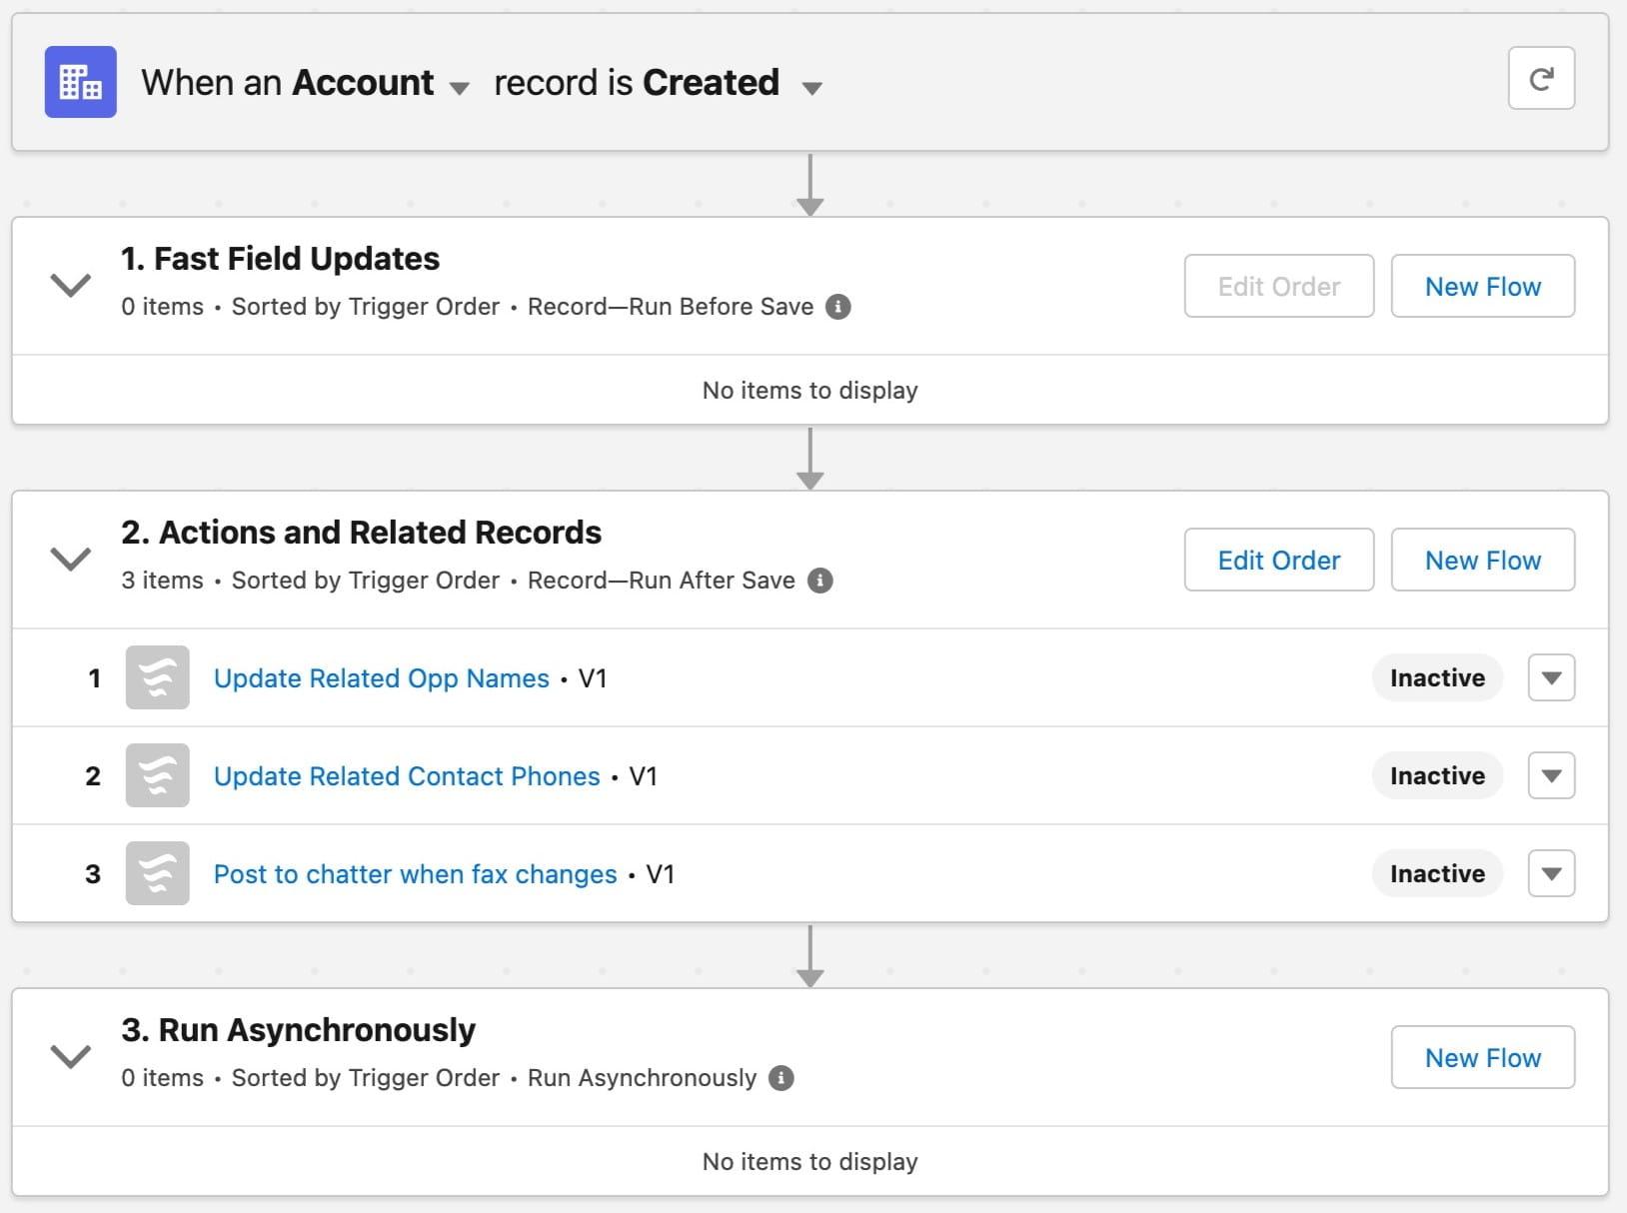The width and height of the screenshot is (1627, 1213).
Task: Click Inactive badge on Post to chatter flow
Action: point(1437,873)
